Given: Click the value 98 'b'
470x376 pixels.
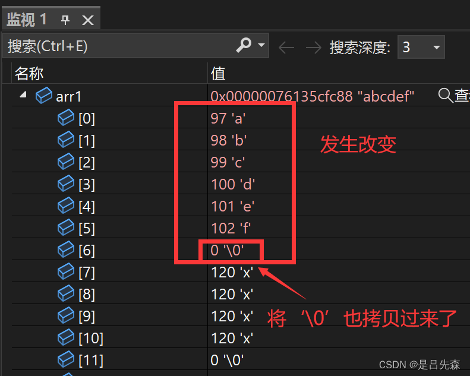Looking at the screenshot, I should [x=229, y=140].
